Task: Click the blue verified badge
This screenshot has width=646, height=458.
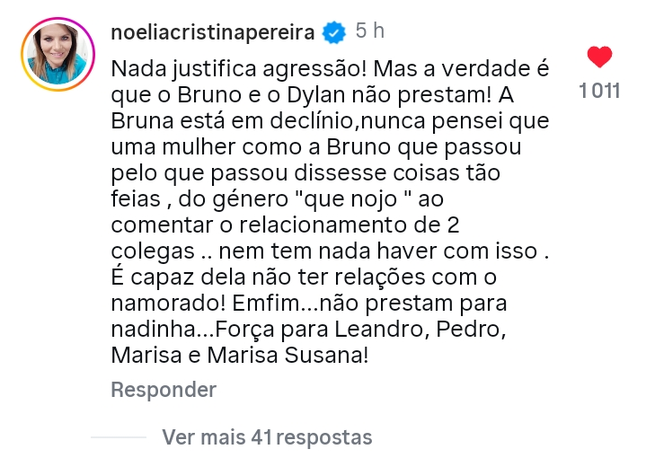Action: point(334,32)
